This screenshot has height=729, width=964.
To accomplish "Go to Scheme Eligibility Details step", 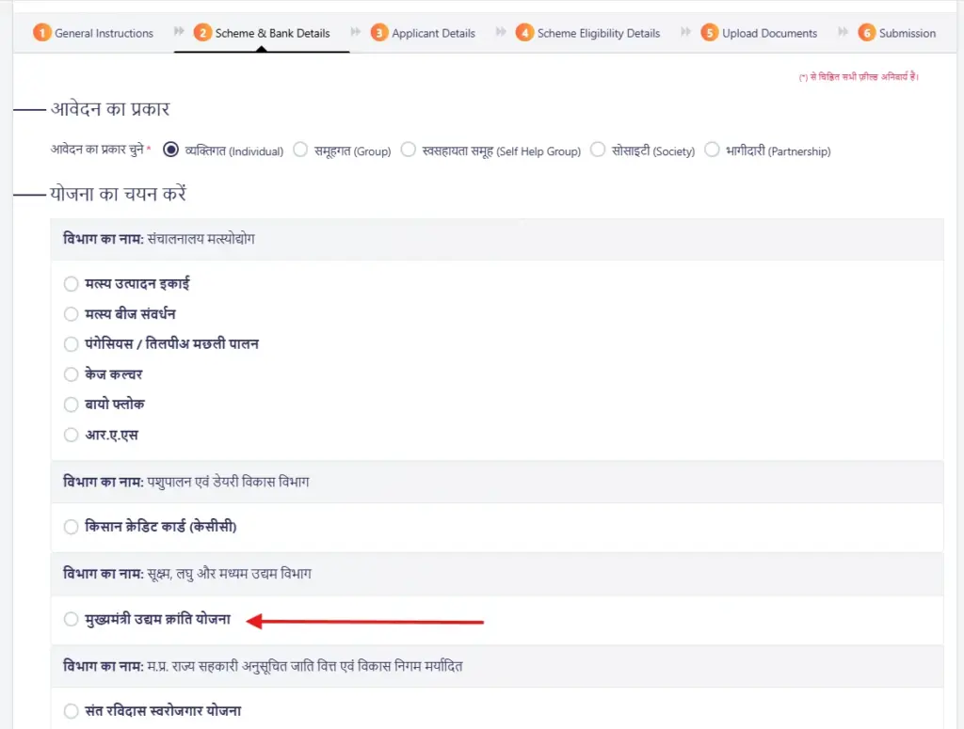I will [587, 33].
